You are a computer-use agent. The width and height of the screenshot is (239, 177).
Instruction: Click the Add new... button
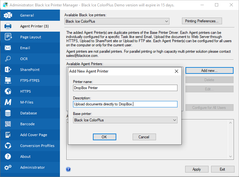pyautogui.click(x=209, y=71)
